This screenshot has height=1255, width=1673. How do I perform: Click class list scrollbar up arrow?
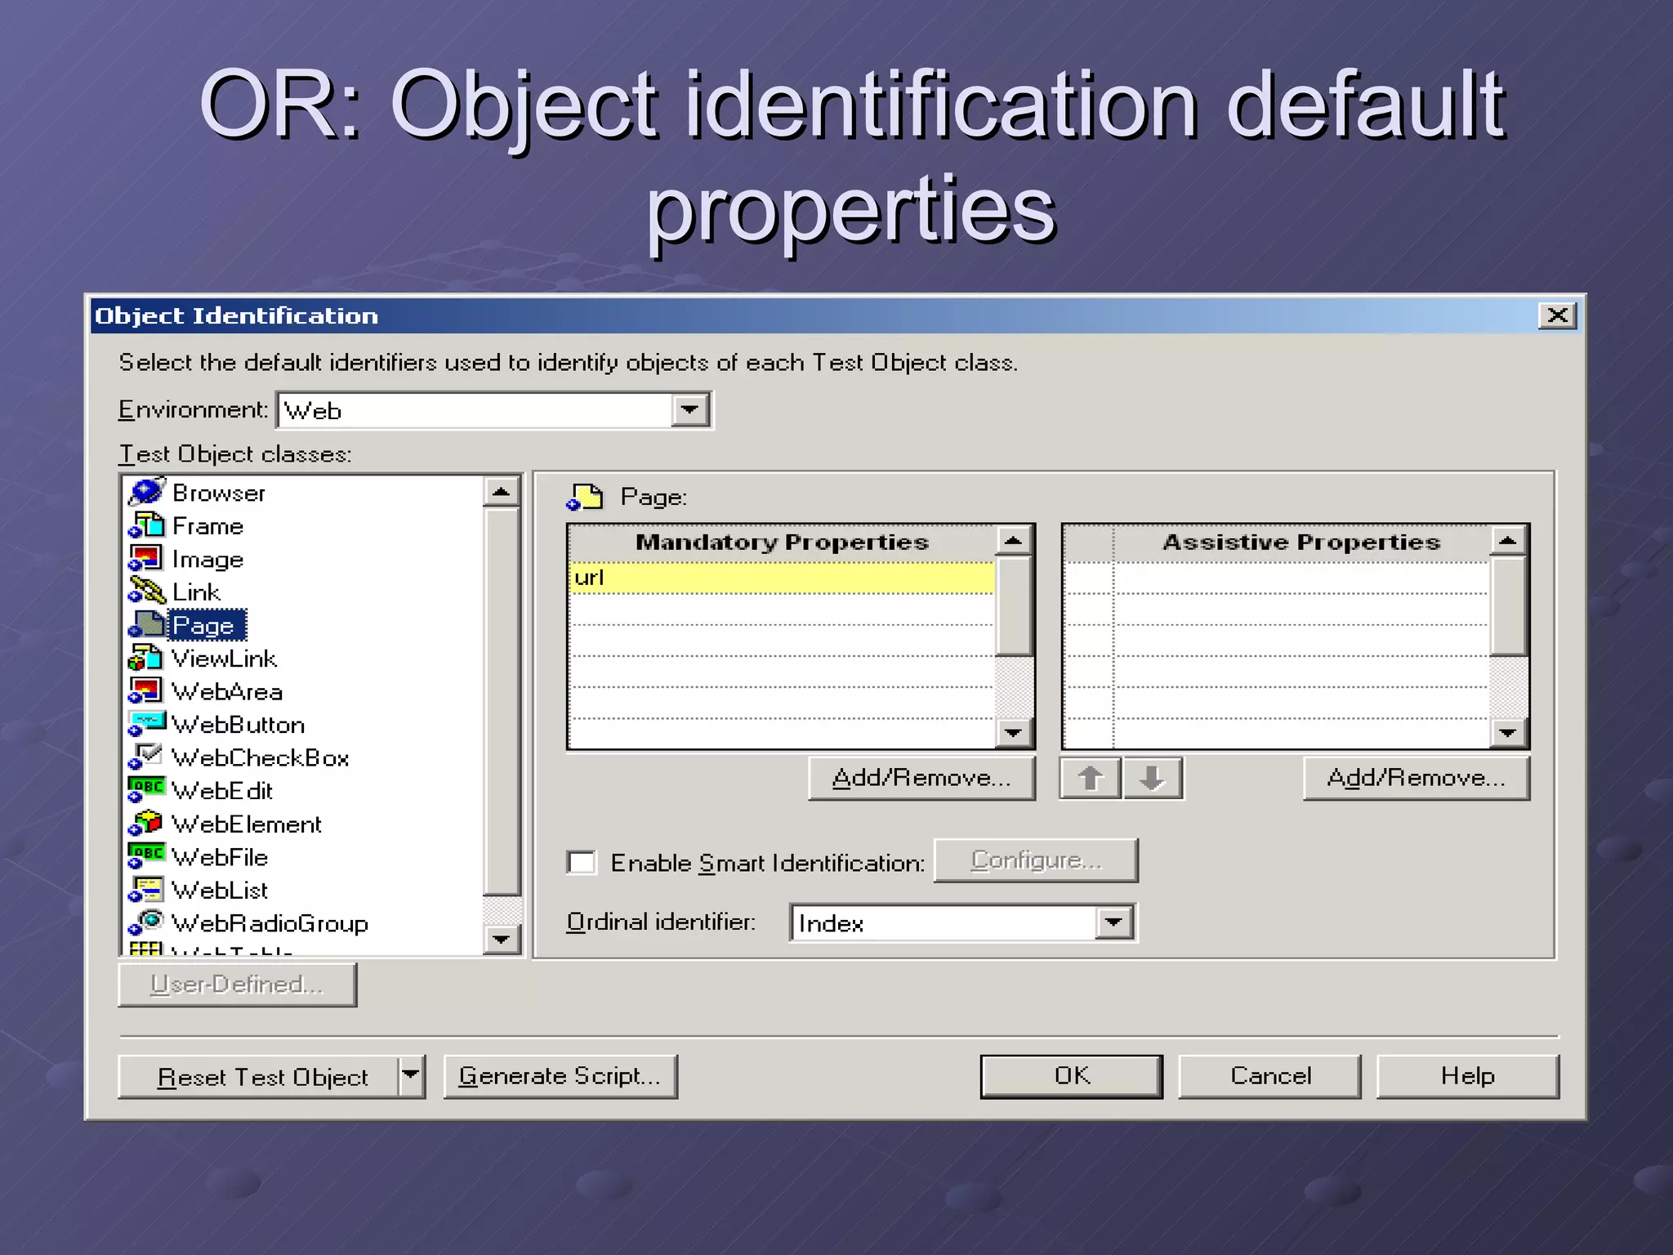tap(502, 492)
